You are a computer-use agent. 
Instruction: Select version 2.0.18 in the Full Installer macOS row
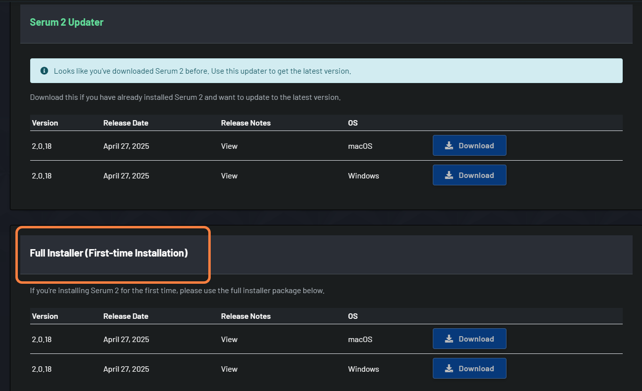coord(42,340)
